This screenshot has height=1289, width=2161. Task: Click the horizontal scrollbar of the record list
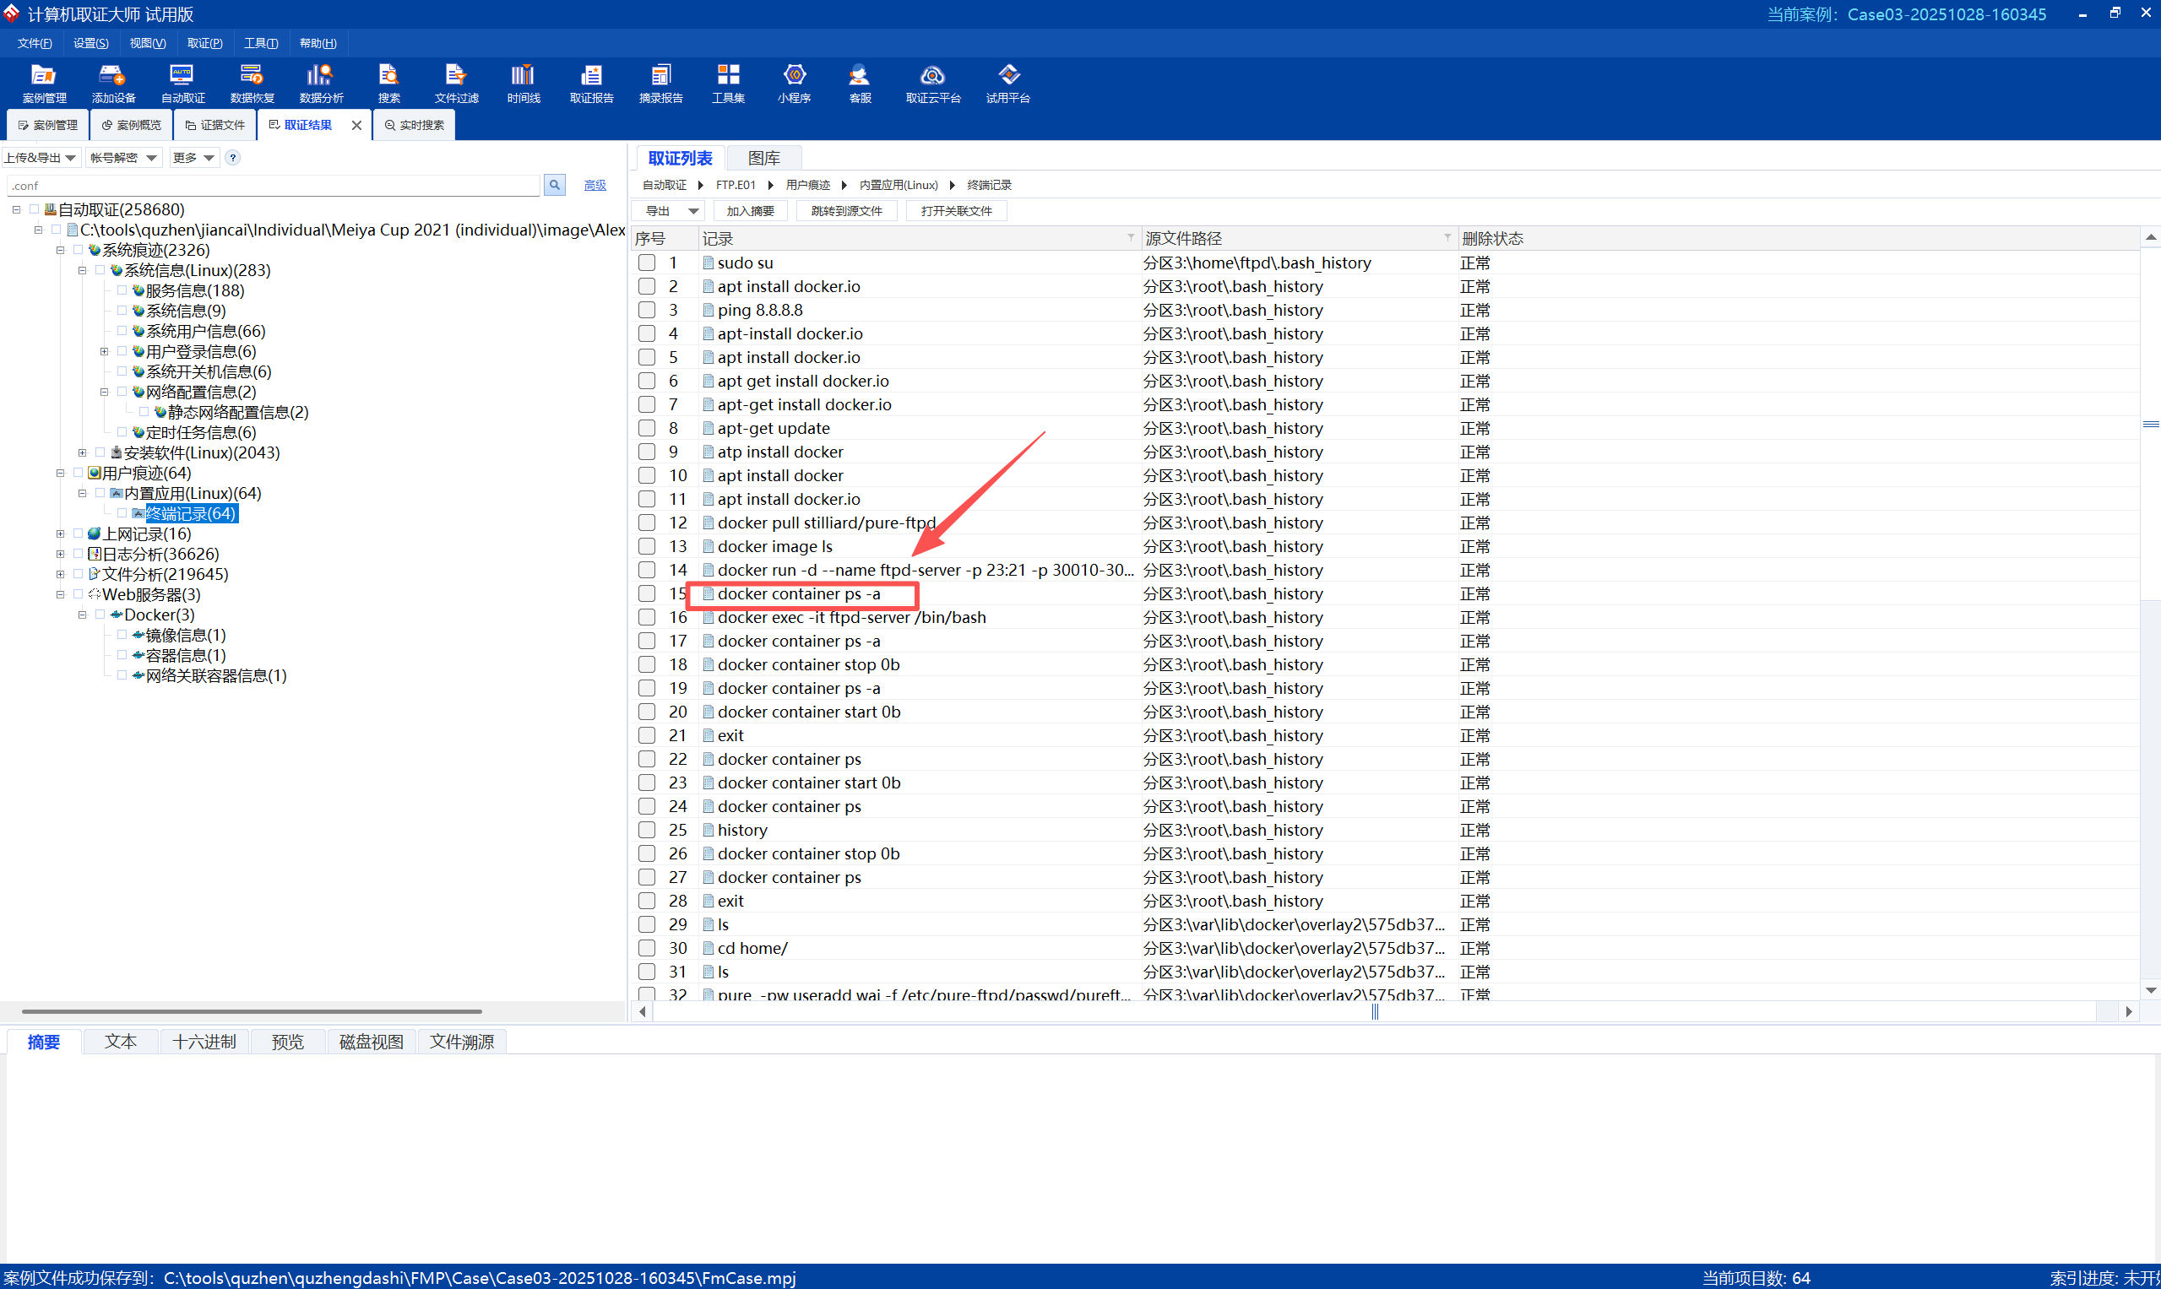1373,1012
